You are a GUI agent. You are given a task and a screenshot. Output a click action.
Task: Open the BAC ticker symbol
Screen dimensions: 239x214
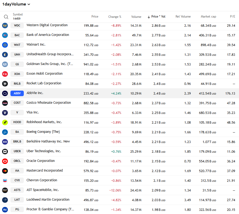(17, 35)
